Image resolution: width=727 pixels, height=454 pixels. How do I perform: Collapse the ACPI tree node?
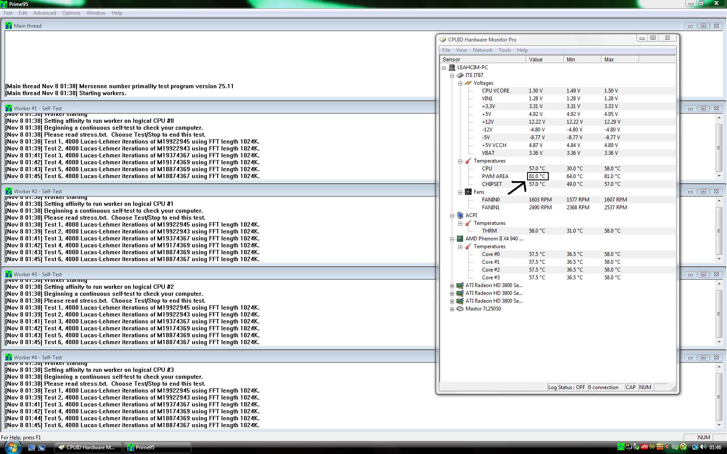click(452, 215)
